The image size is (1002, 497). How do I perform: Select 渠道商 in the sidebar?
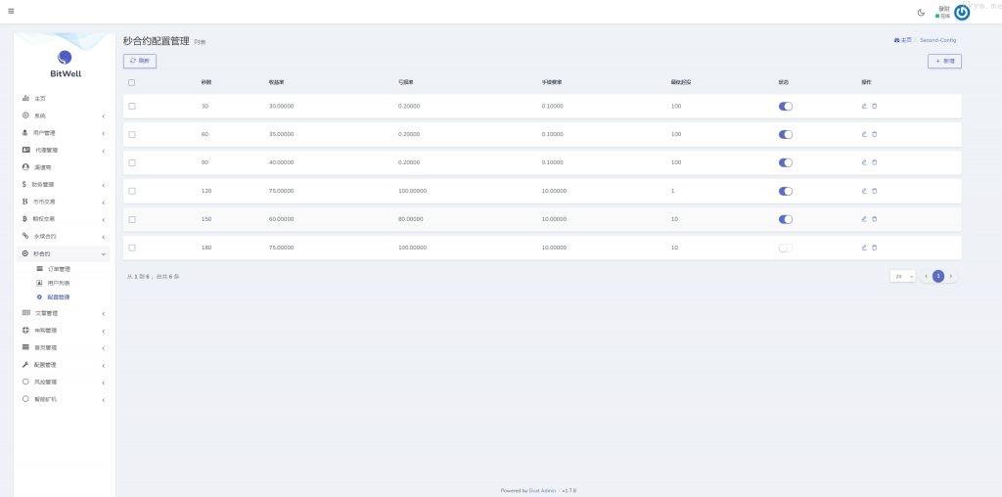tap(43, 167)
